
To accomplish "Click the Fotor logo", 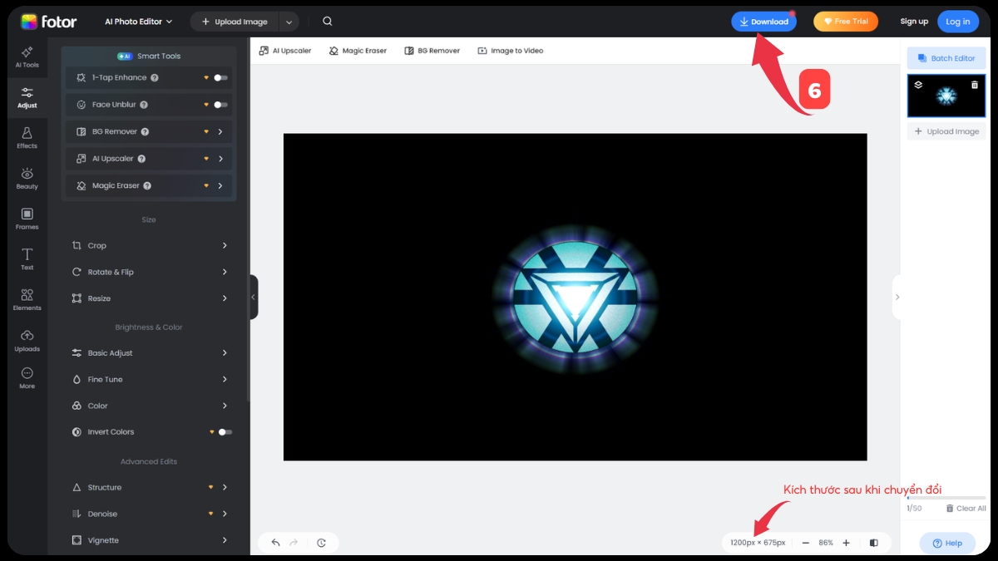I will (48, 22).
